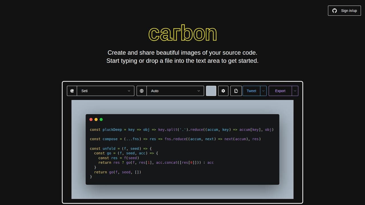The height and width of the screenshot is (205, 365).
Task: Click the 'const go' code line
Action: click(126, 153)
